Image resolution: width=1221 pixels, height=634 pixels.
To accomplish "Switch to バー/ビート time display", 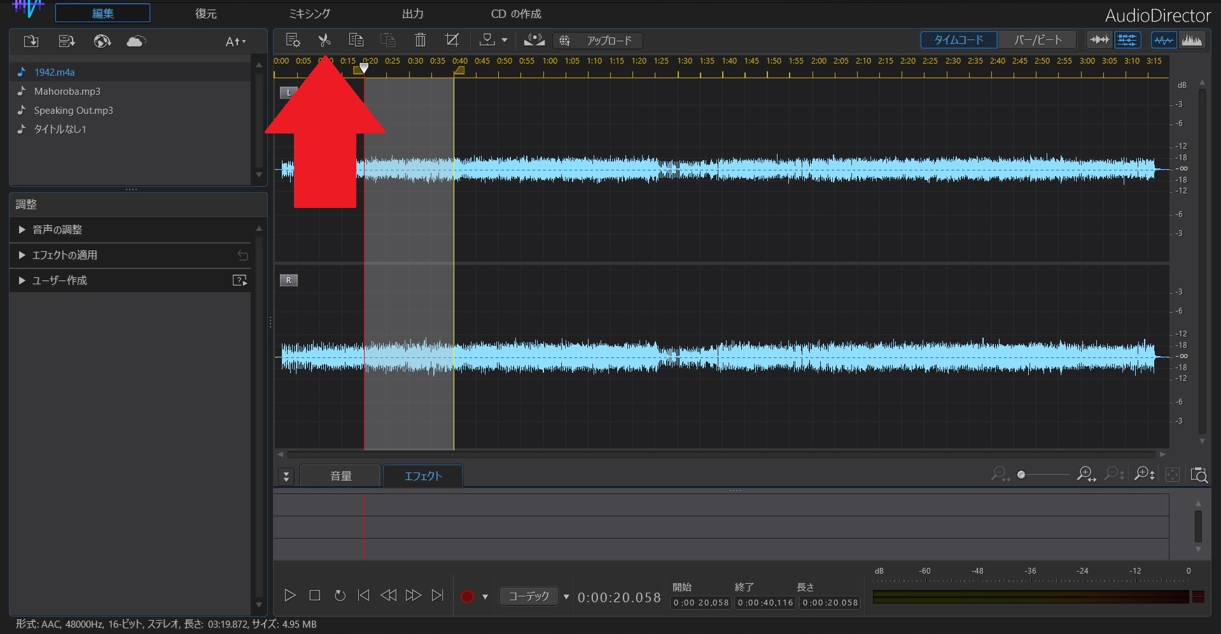I will [x=1037, y=39].
